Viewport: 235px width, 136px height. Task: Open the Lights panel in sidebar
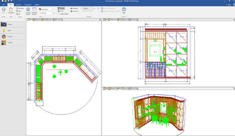12,31
